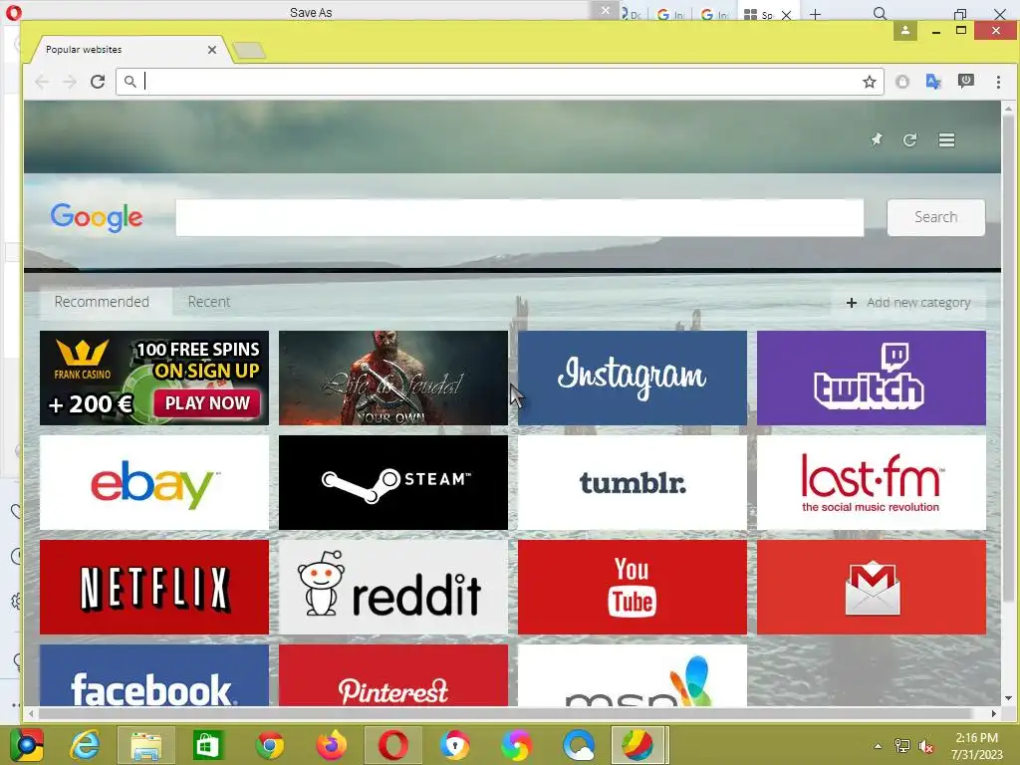This screenshot has height=765, width=1020.
Task: Click the horizontal scrollbar right arrow
Action: pos(993,713)
